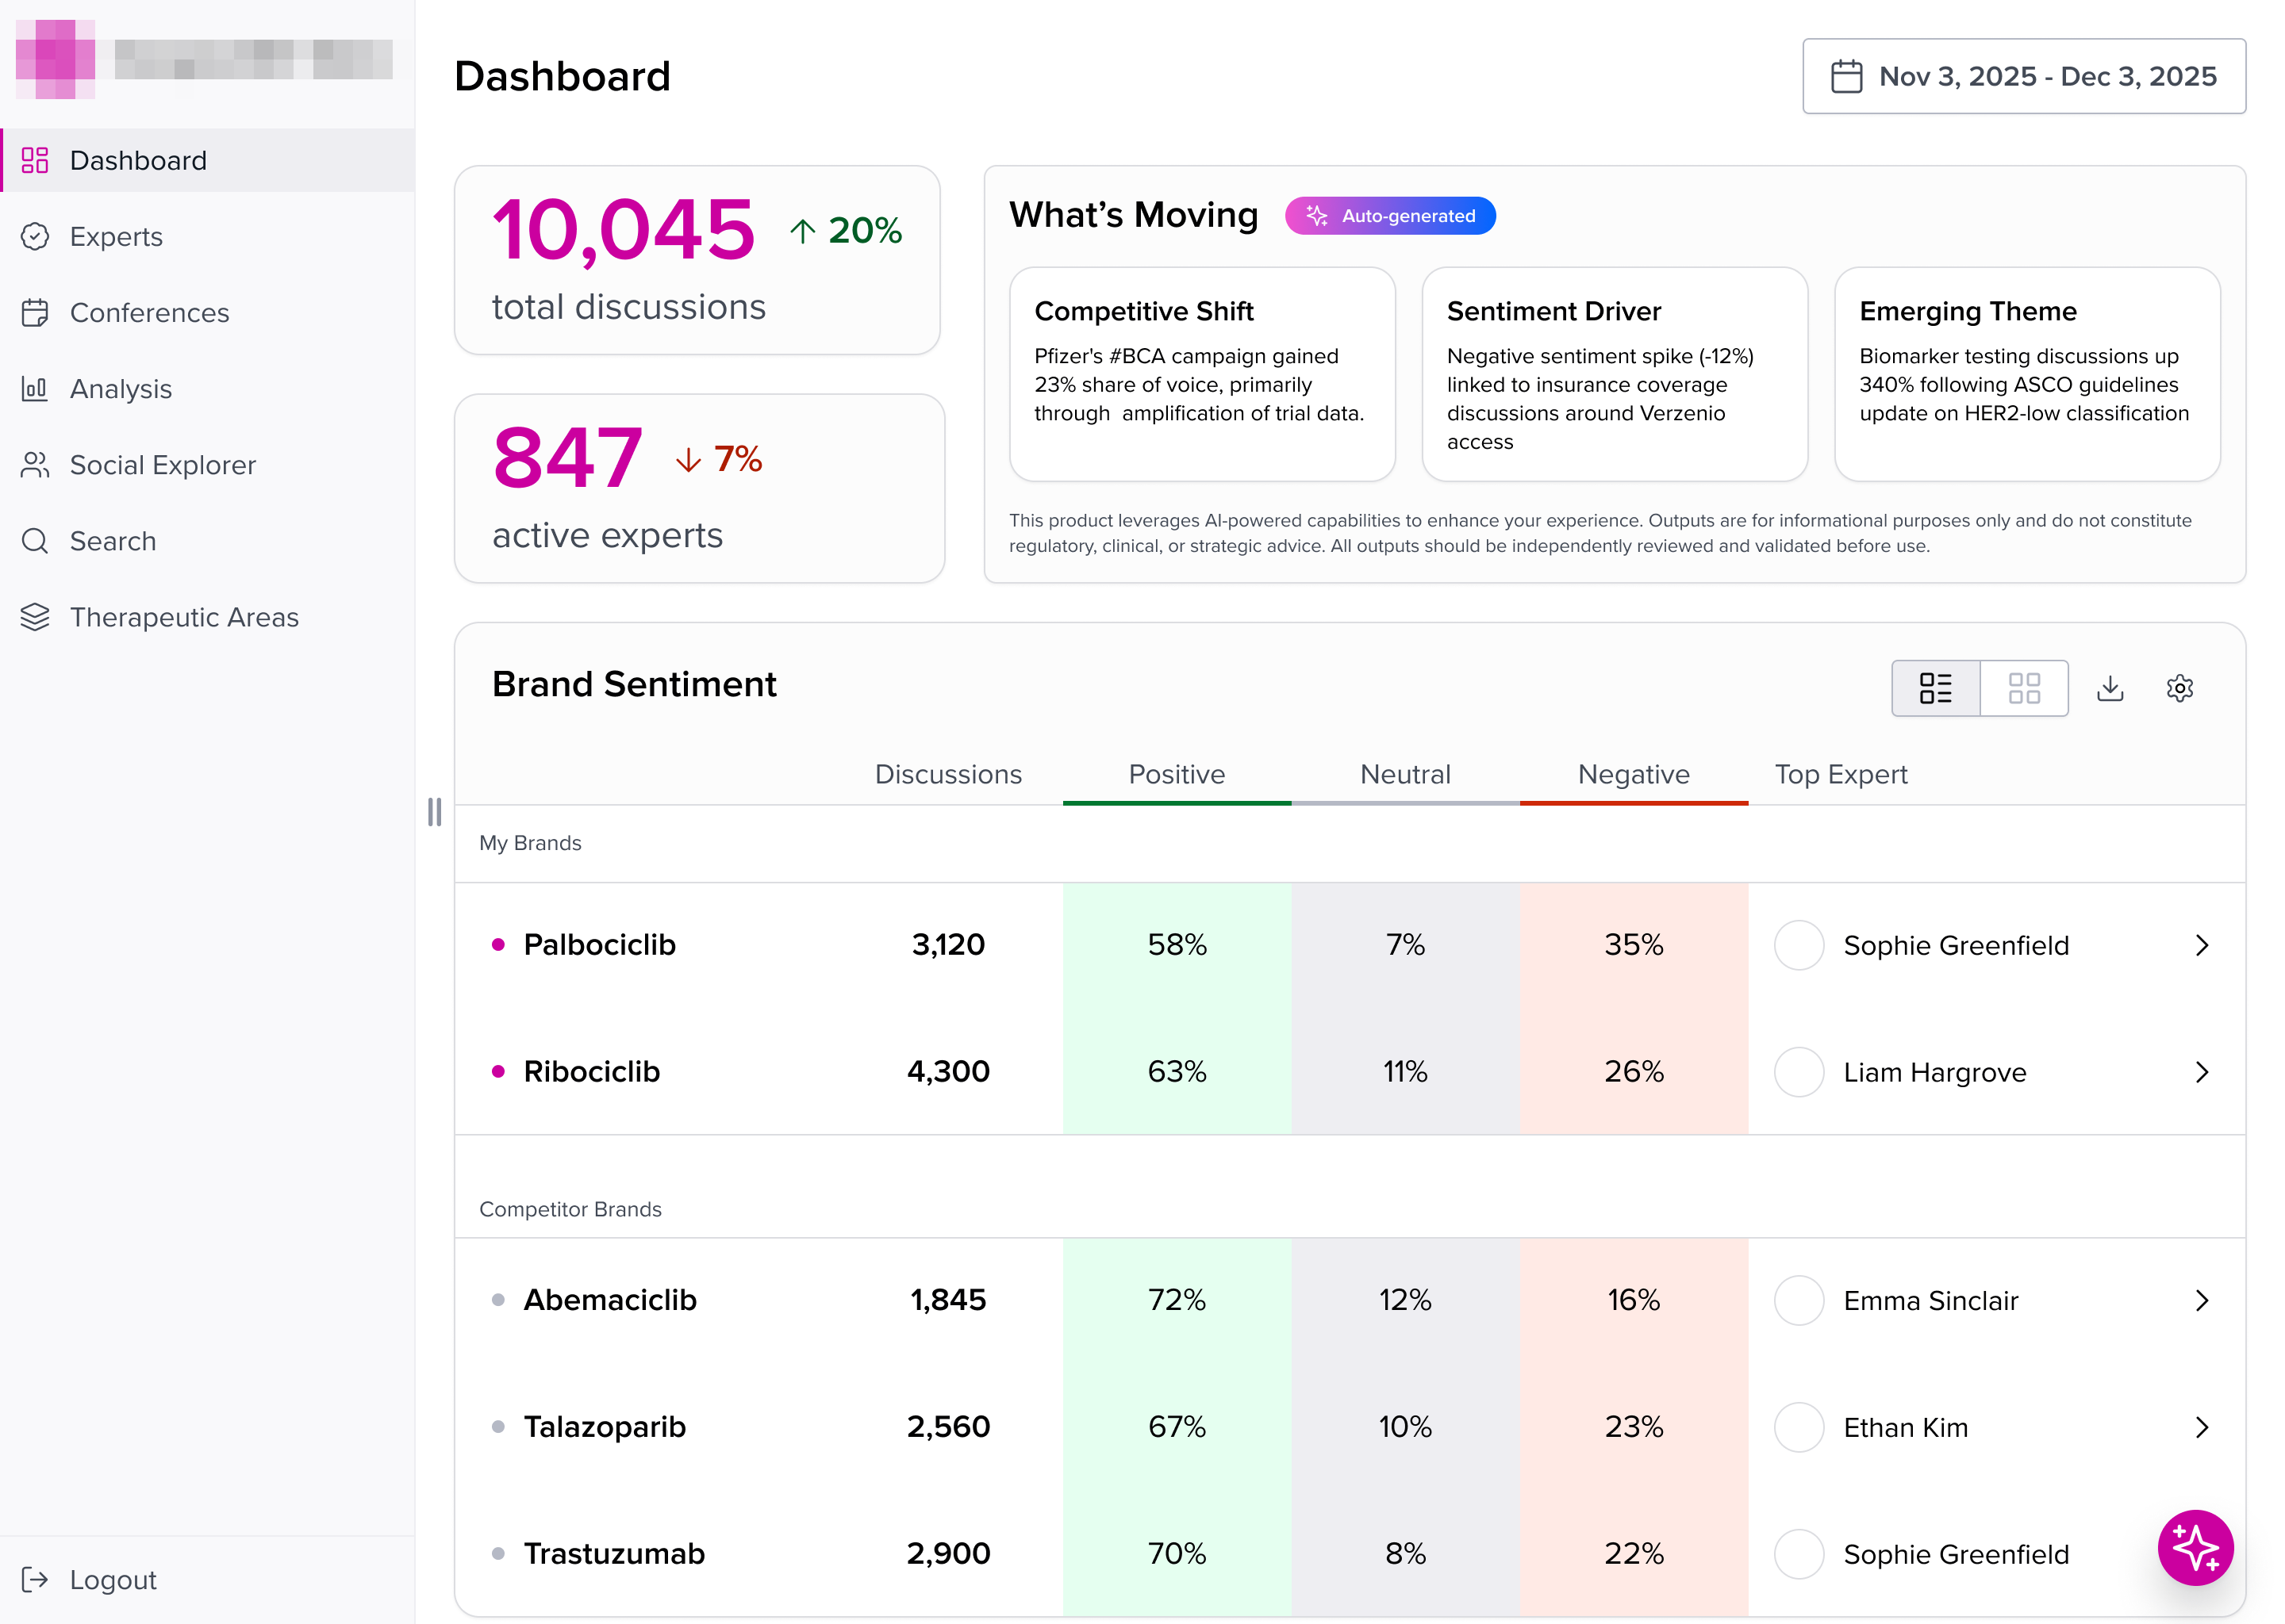This screenshot has height=1624, width=2285.
Task: Click the sparkle icon in Auto-generated badge
Action: click(x=1316, y=216)
